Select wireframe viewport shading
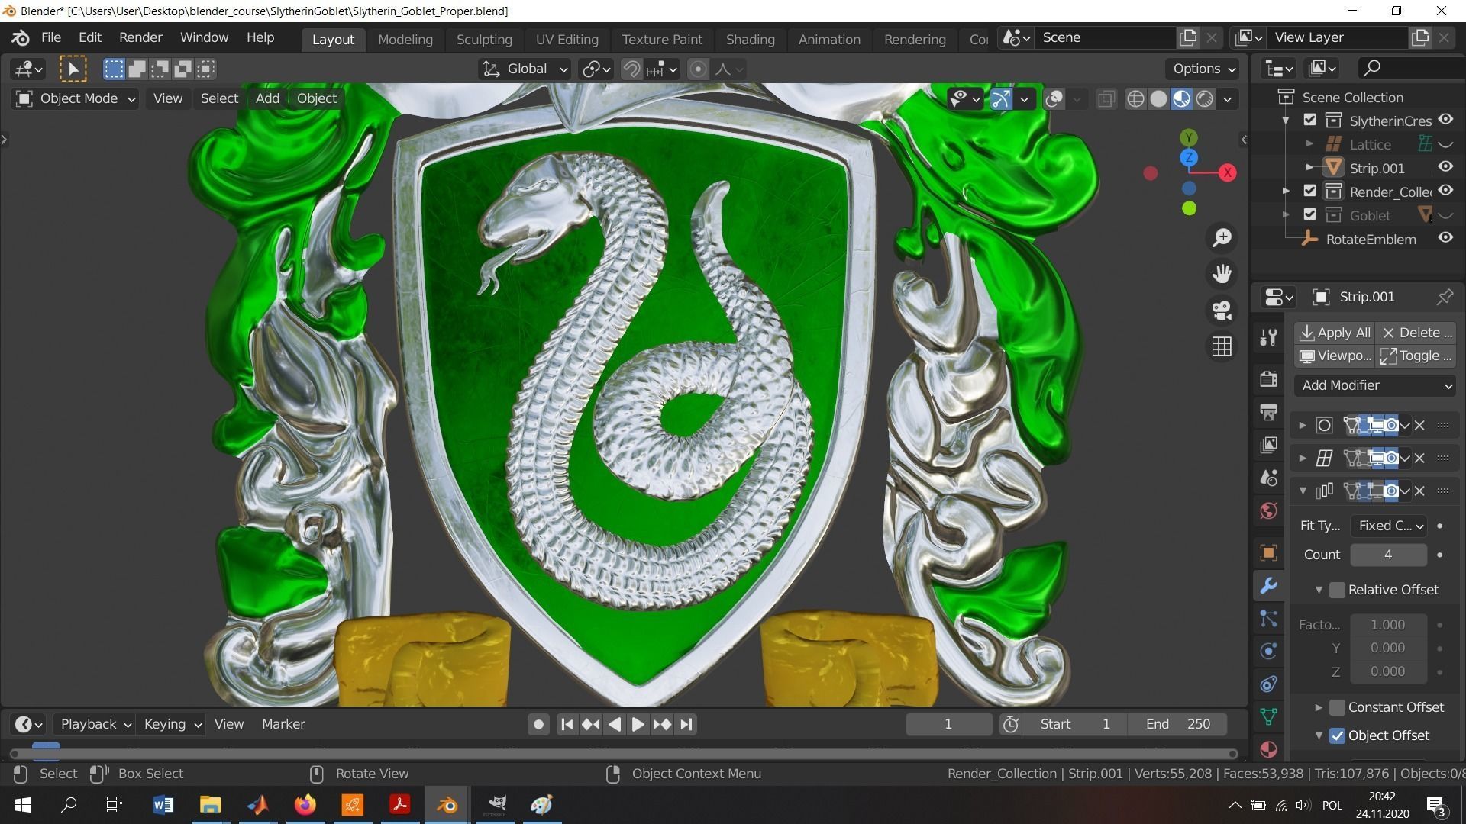This screenshot has width=1466, height=824. (x=1135, y=98)
